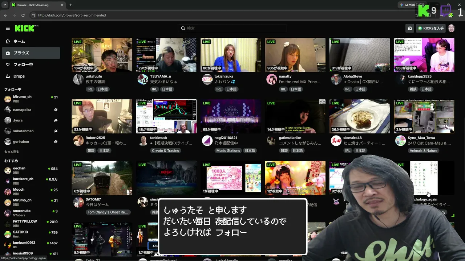Viewport: 465px width, 261px height.
Task: Open a new browser tab
Action: (x=70, y=5)
